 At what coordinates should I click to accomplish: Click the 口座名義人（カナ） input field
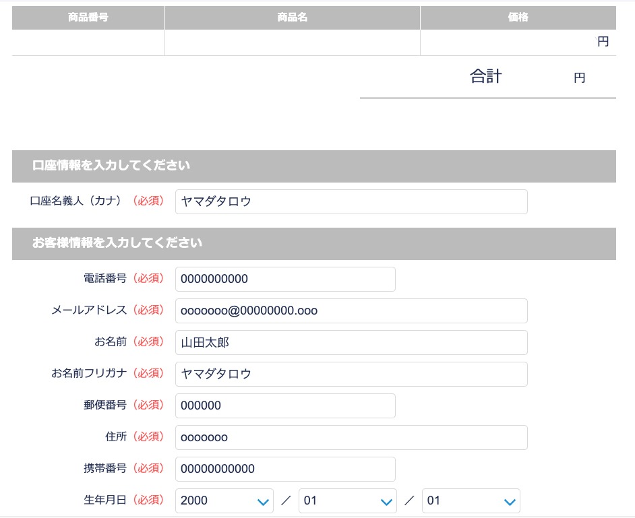pyautogui.click(x=351, y=202)
